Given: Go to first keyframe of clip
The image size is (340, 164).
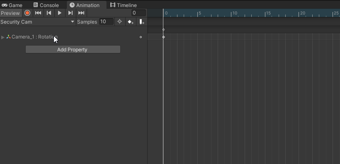Looking at the screenshot, I should click(x=38, y=13).
